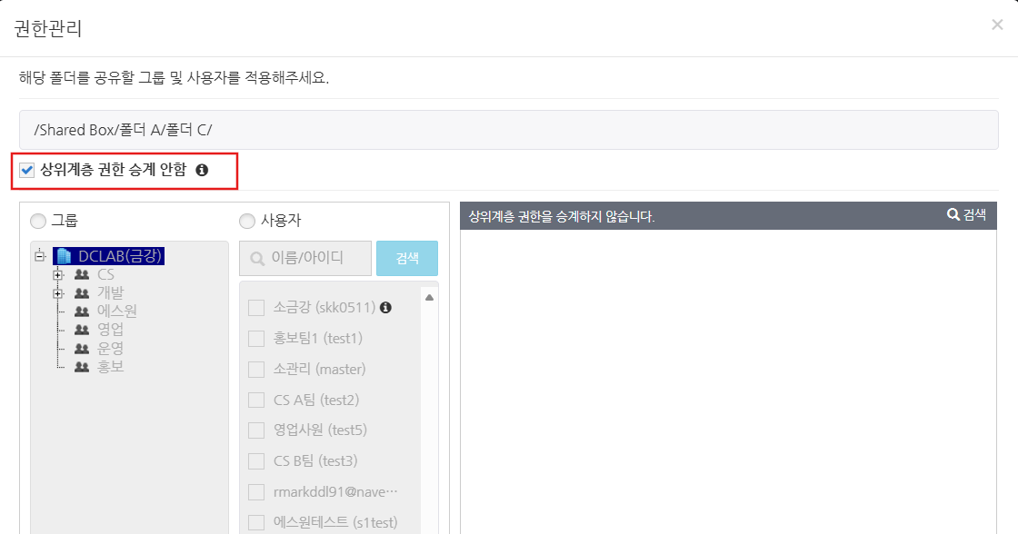The width and height of the screenshot is (1018, 534).
Task: Click the group icon beside 영업
Action: pyautogui.click(x=82, y=330)
